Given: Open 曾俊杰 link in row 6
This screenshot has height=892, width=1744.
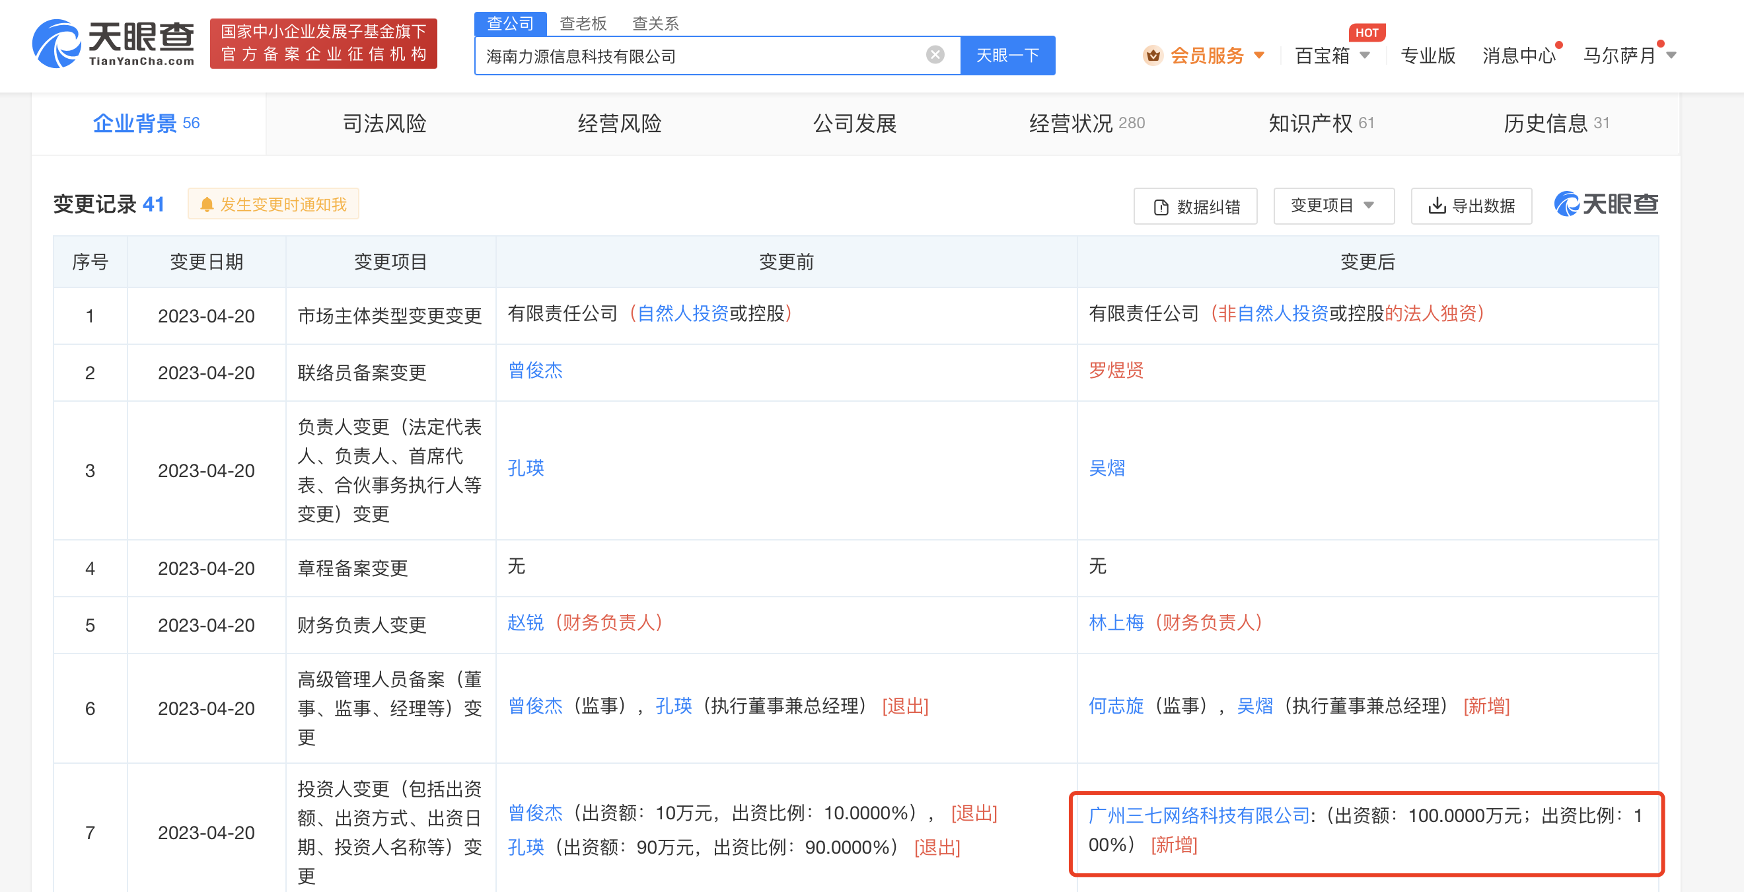Looking at the screenshot, I should 535,706.
